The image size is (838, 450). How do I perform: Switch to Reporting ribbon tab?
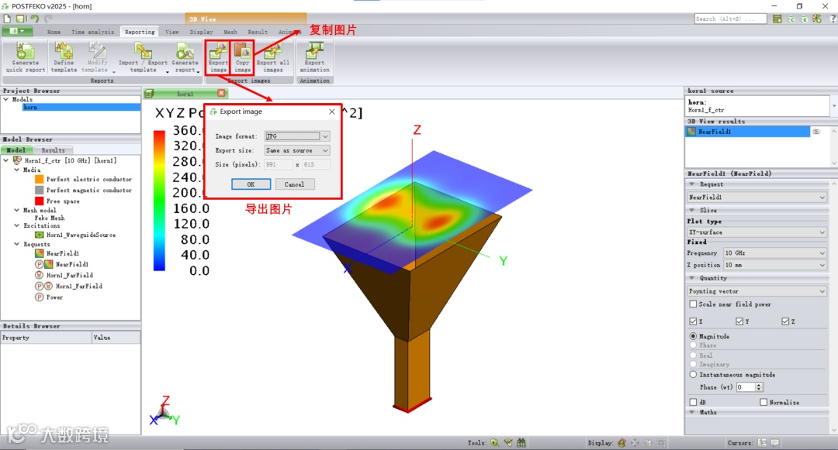140,32
